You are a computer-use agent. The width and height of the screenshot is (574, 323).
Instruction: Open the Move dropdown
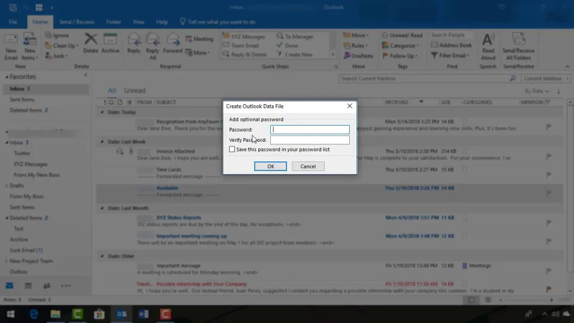[356, 35]
